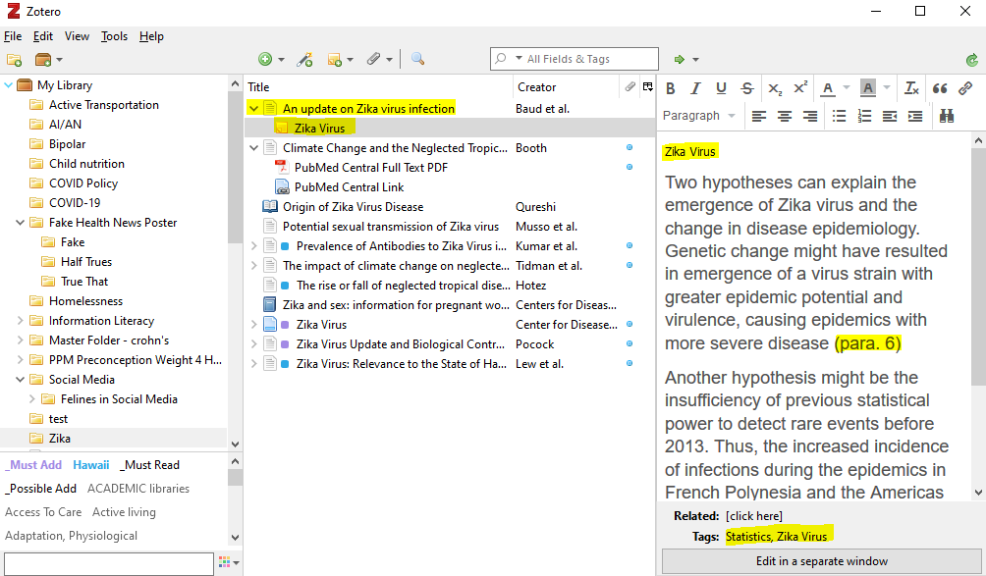Open the COVID Policy collection
The height and width of the screenshot is (576, 986).
pos(83,183)
